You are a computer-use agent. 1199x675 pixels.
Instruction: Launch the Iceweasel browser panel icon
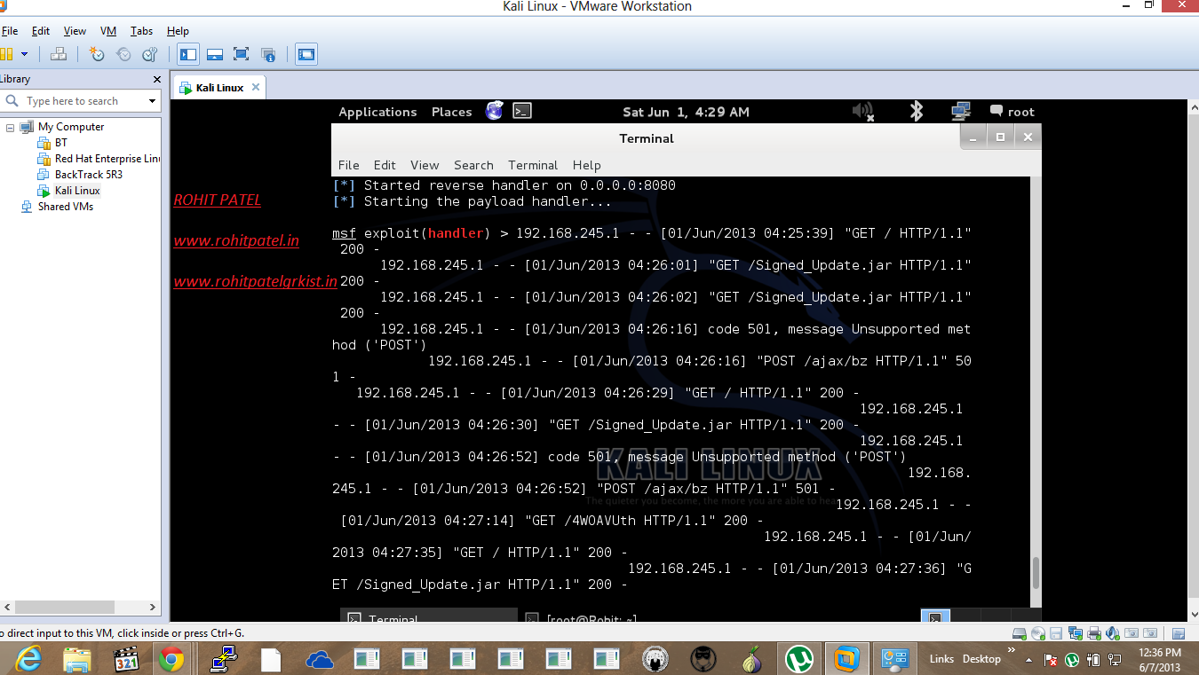[495, 111]
